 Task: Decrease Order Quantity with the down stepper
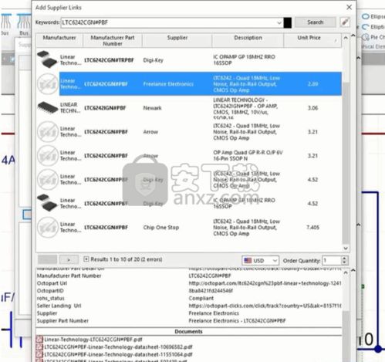click(x=345, y=263)
